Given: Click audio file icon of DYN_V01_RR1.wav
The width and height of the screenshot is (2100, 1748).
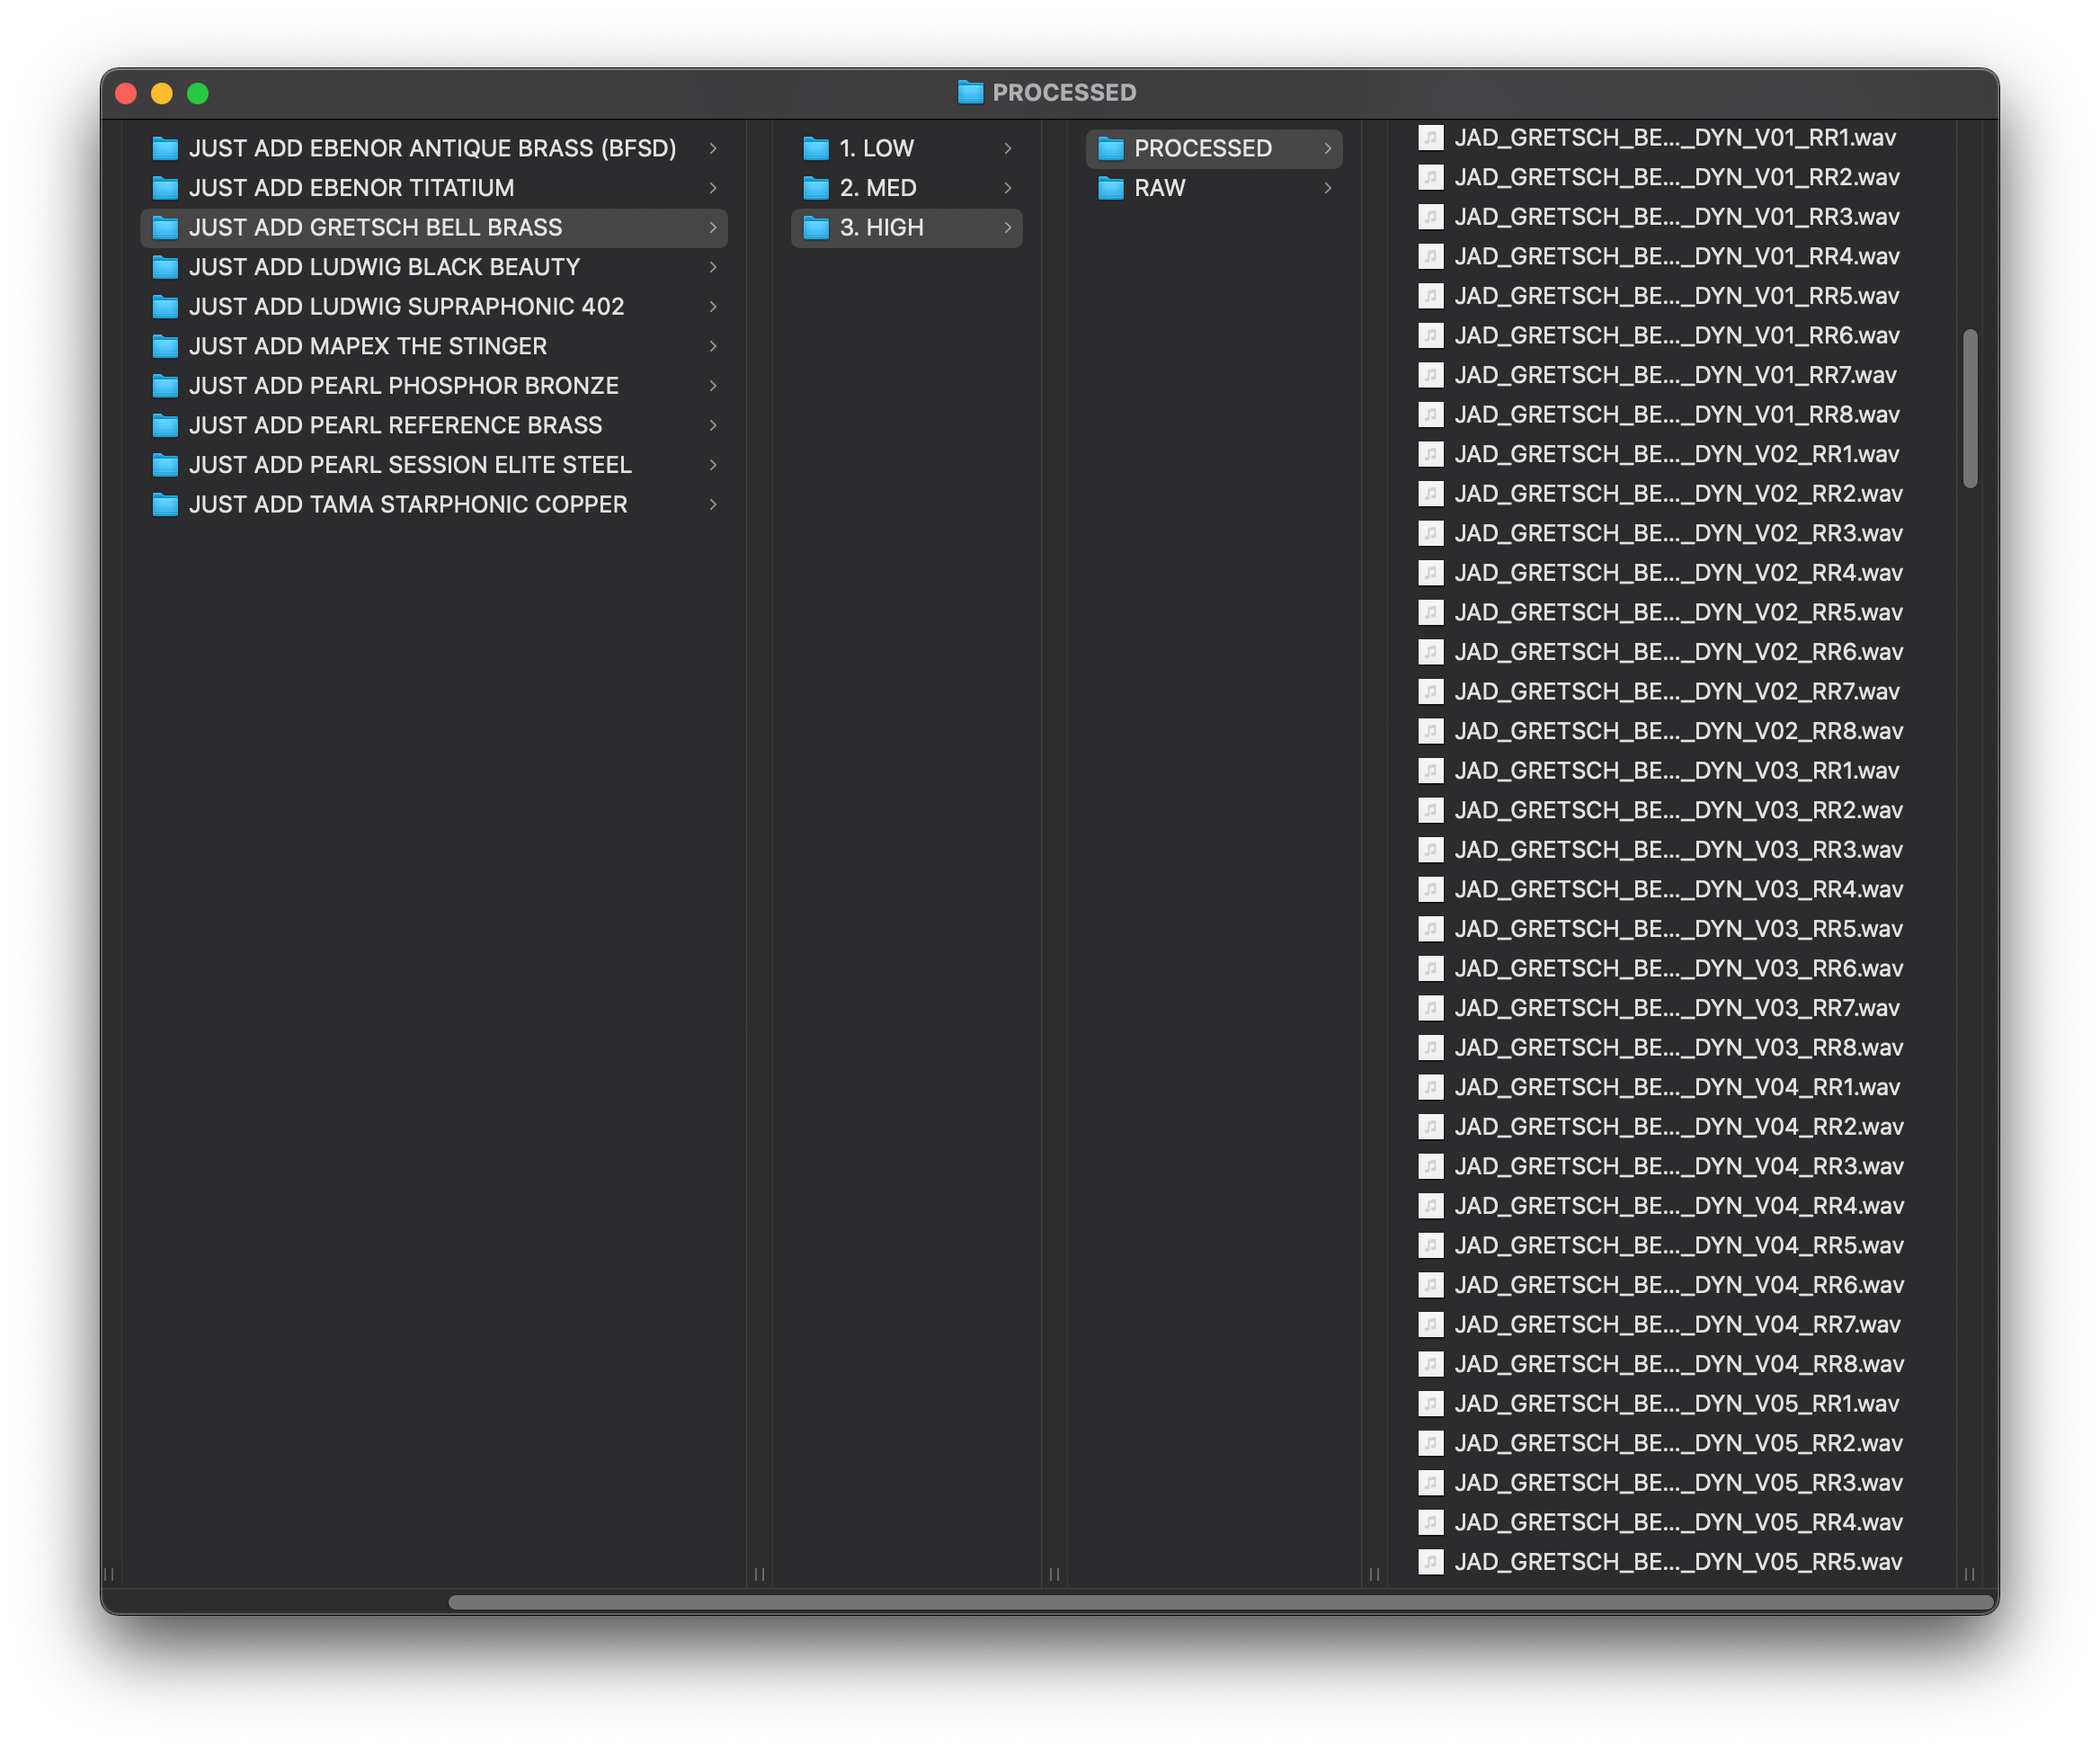Looking at the screenshot, I should coord(1431,138).
